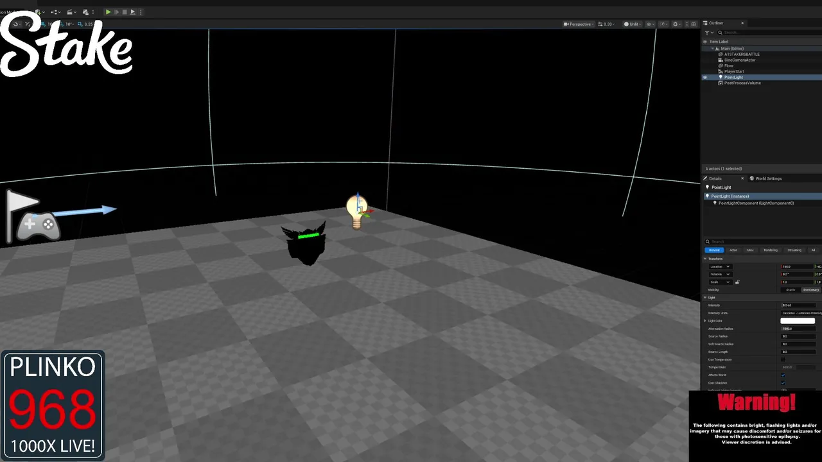Open the Scale type dropdown
The image size is (822, 462).
click(x=721, y=282)
